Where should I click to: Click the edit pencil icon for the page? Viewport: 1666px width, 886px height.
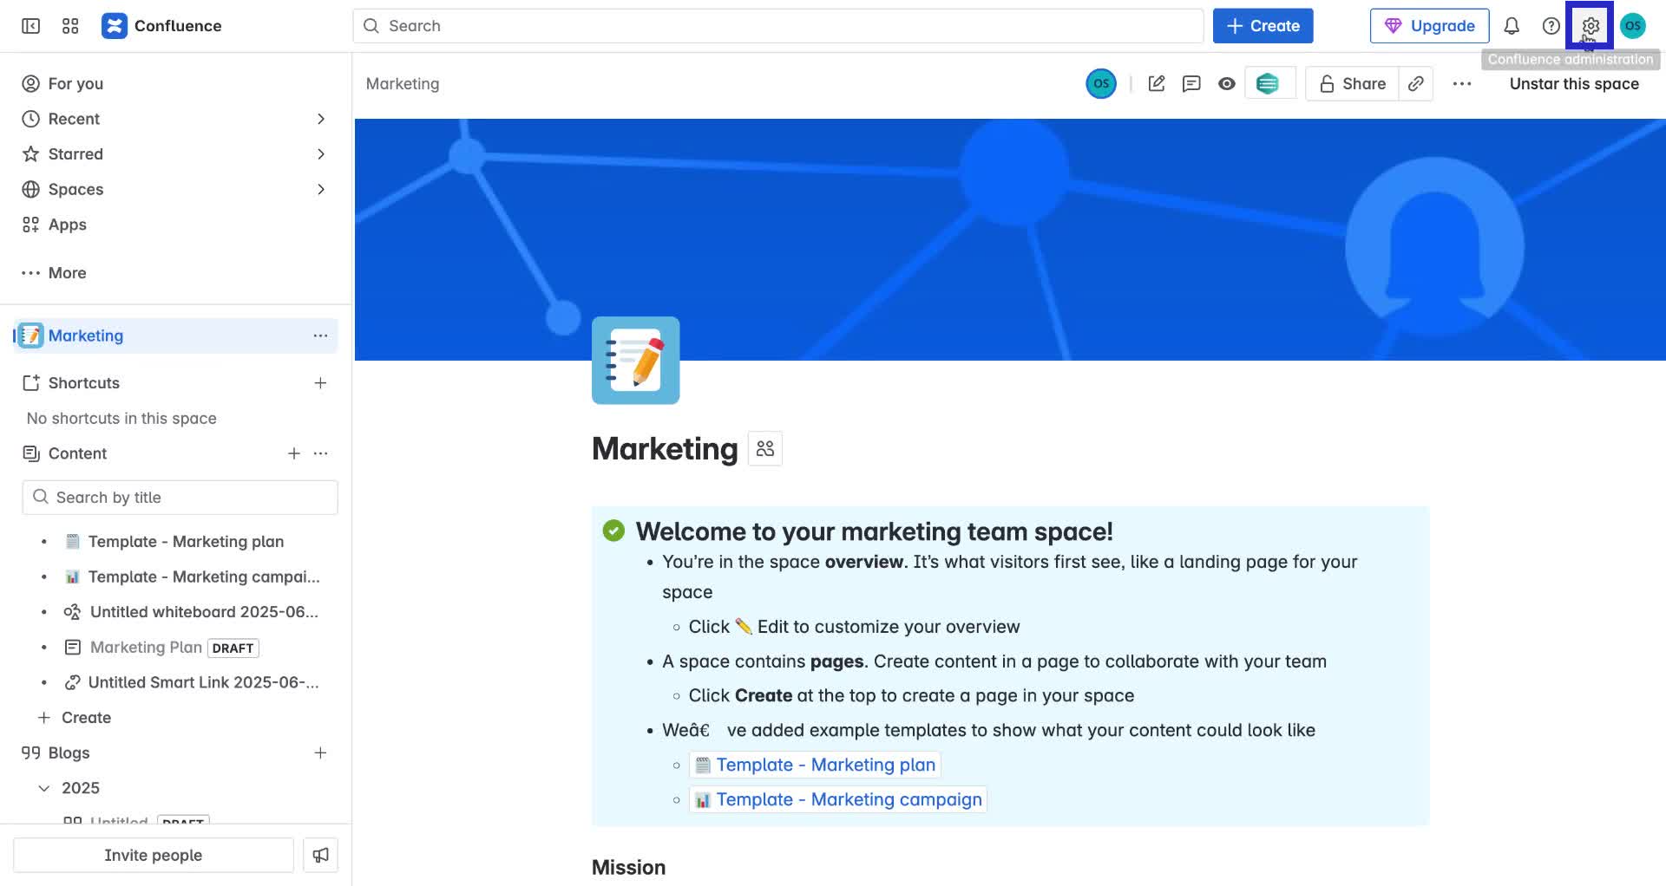[x=1156, y=84]
